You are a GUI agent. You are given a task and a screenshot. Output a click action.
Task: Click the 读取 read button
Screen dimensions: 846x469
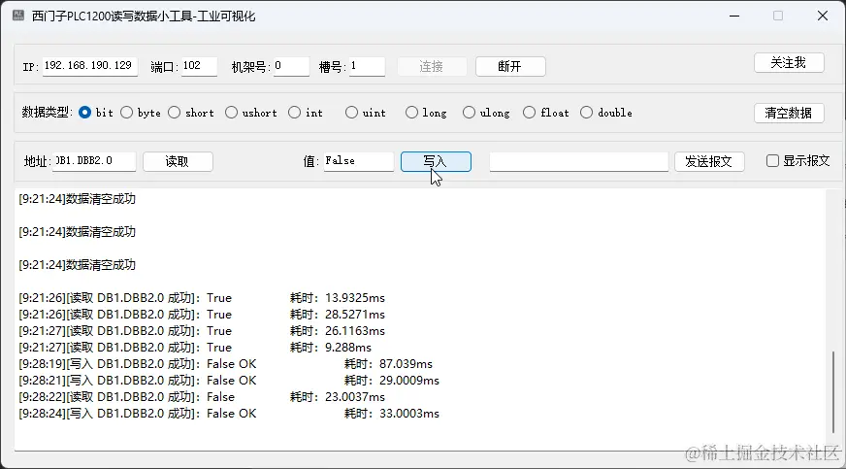click(178, 161)
